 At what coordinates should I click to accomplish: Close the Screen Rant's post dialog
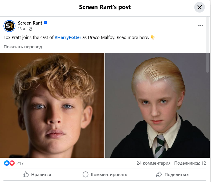200,7
